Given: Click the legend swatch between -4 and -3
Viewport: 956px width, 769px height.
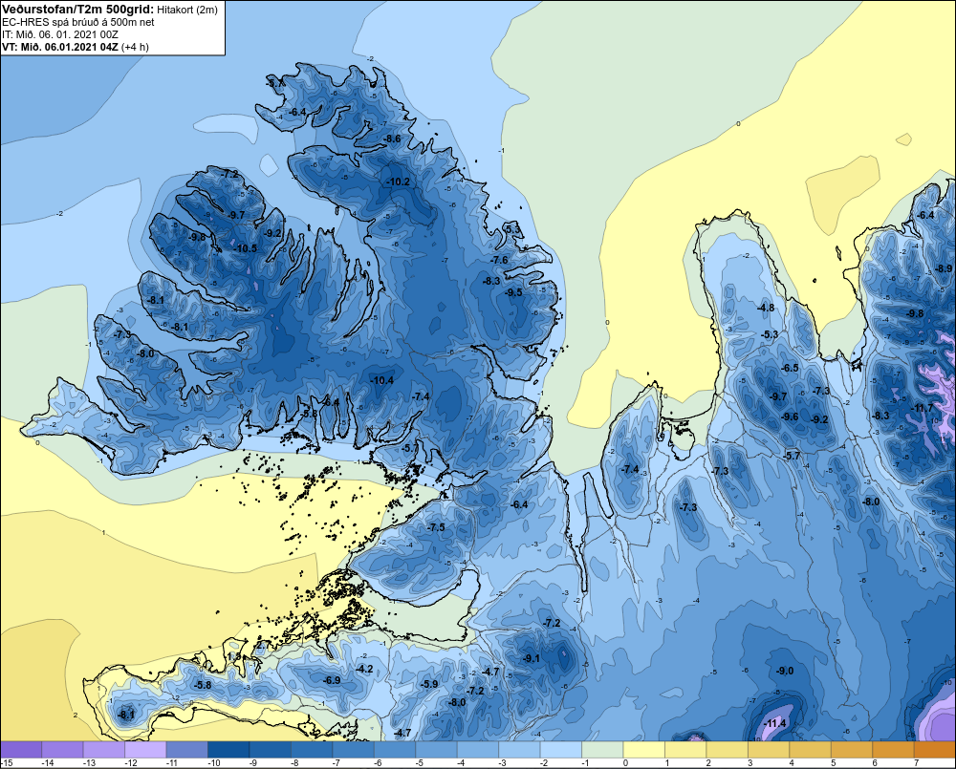Looking at the screenshot, I should pyautogui.click(x=478, y=750).
